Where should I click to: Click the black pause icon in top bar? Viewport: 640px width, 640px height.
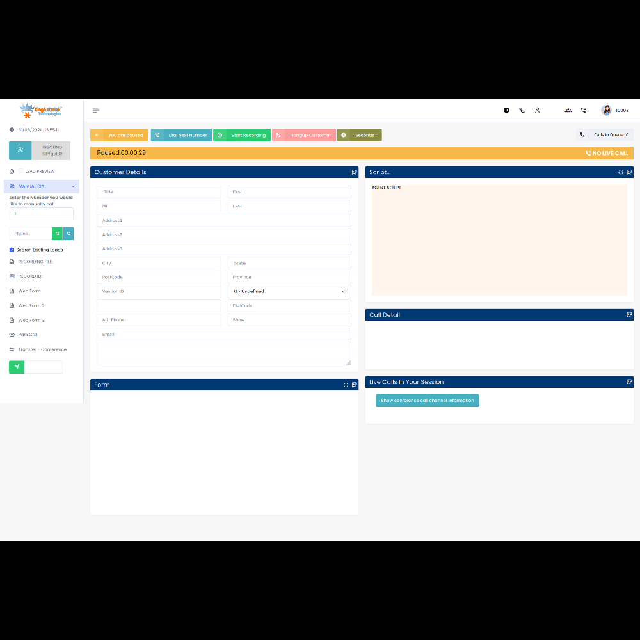506,110
